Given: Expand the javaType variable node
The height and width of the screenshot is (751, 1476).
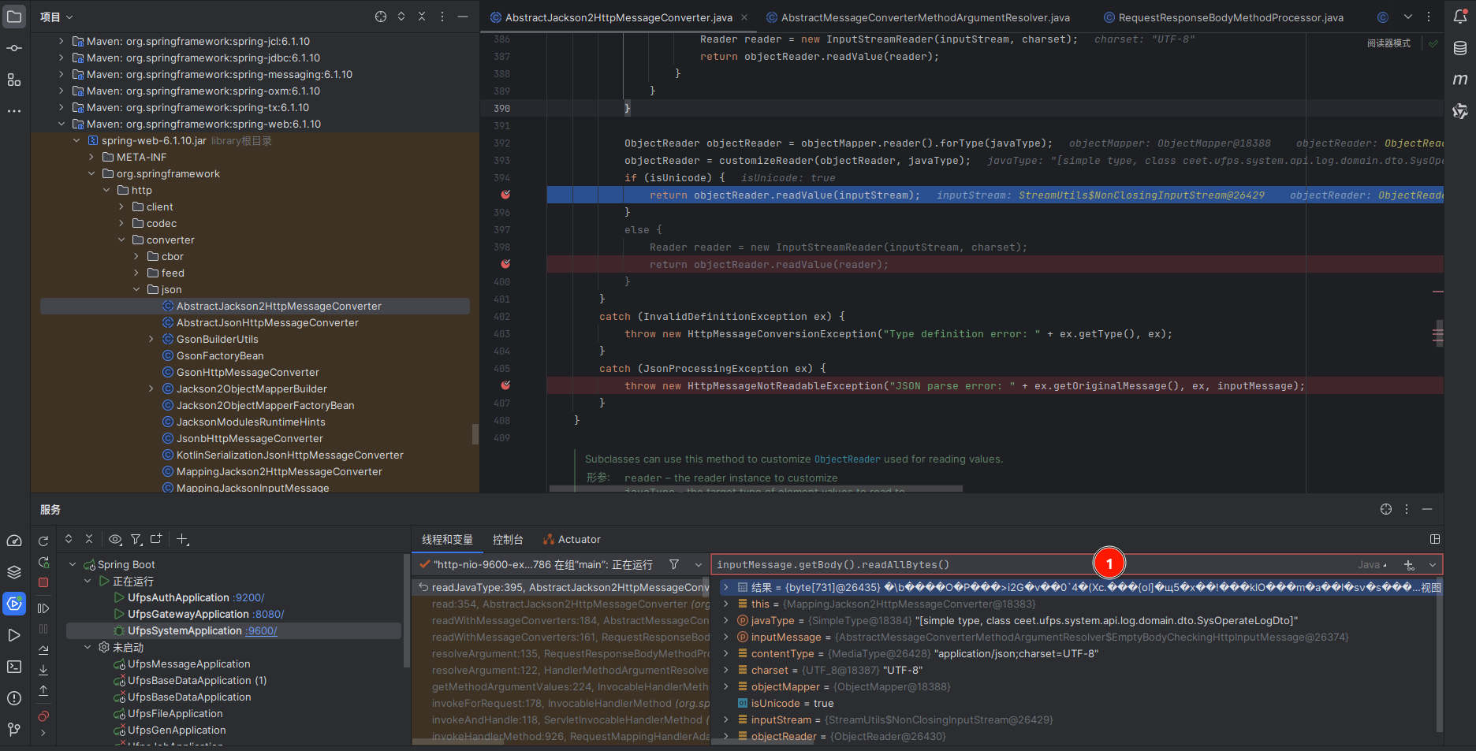Looking at the screenshot, I should tap(726, 620).
